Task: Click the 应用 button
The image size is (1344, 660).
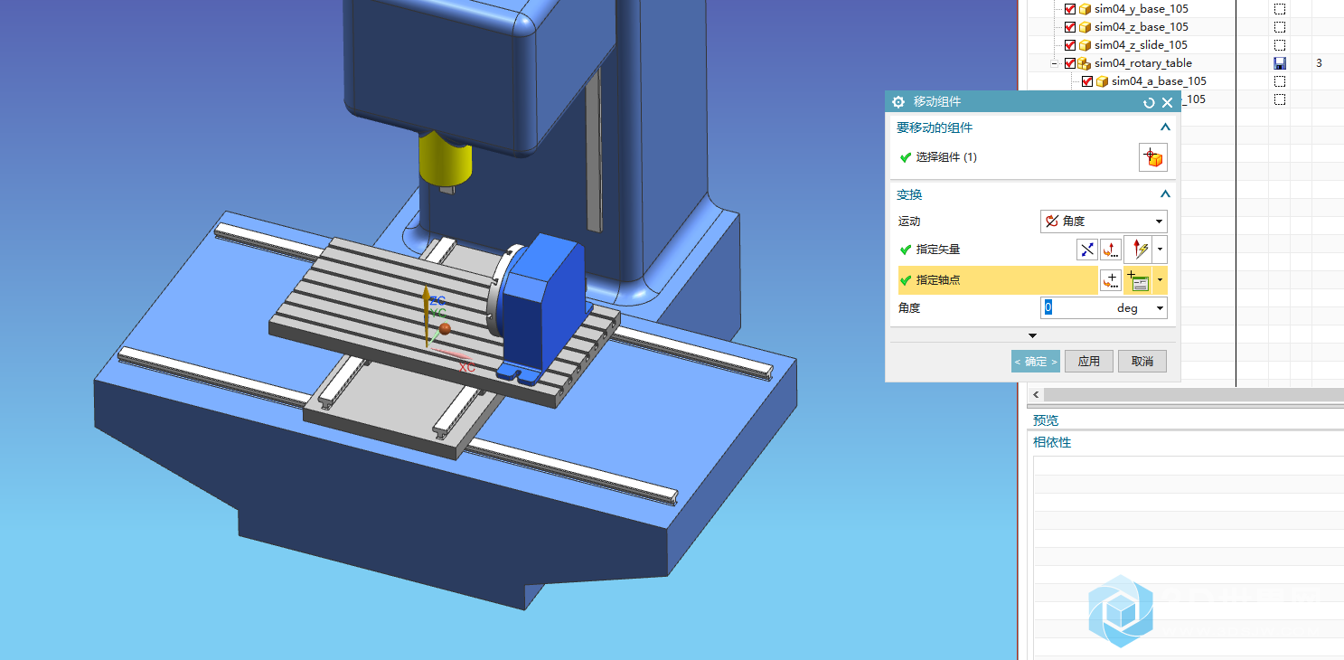Action: tap(1088, 362)
